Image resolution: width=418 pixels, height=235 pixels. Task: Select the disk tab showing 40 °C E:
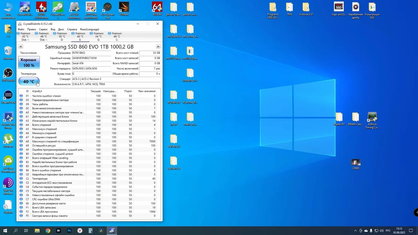(80, 37)
